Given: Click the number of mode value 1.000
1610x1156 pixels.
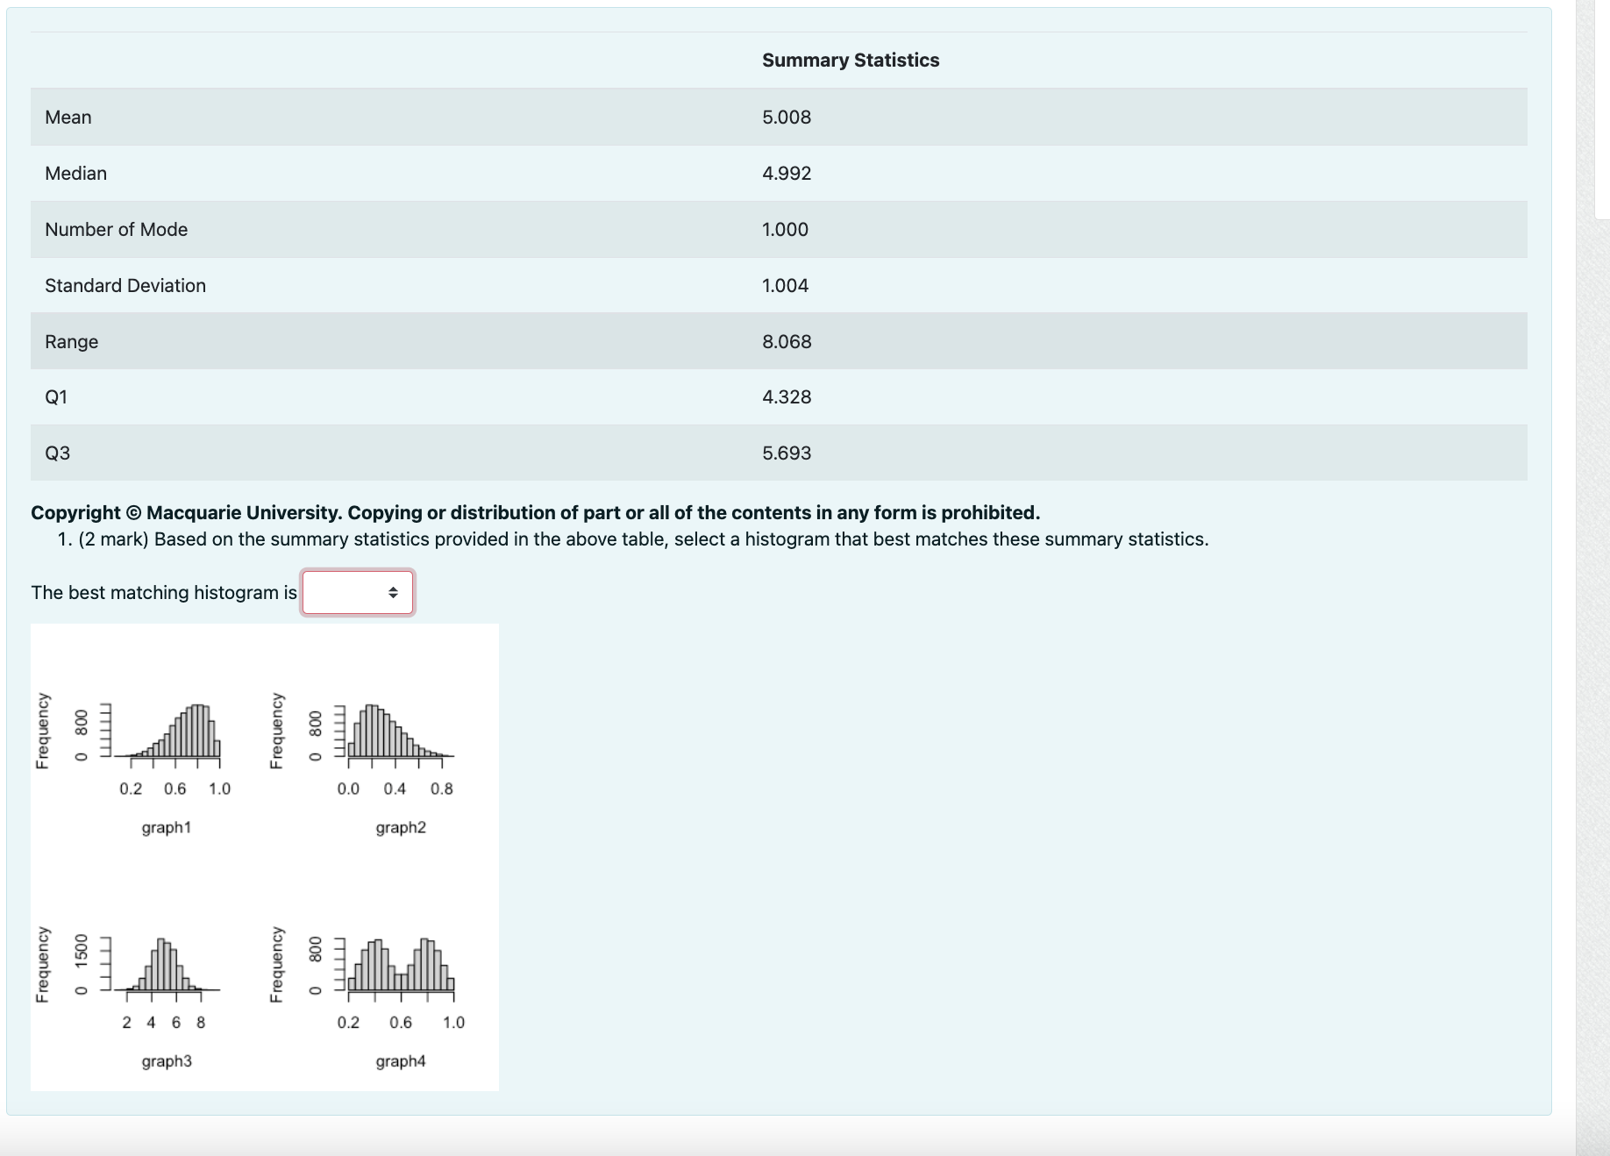Looking at the screenshot, I should click(786, 230).
